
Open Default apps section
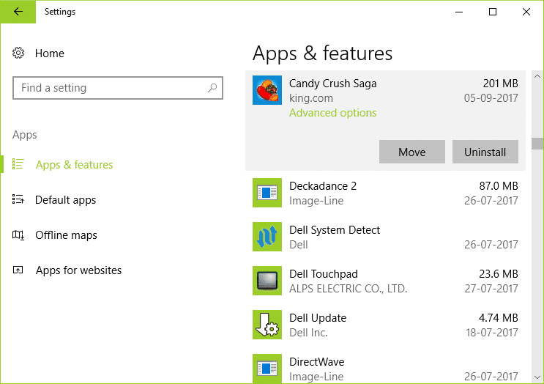[66, 200]
